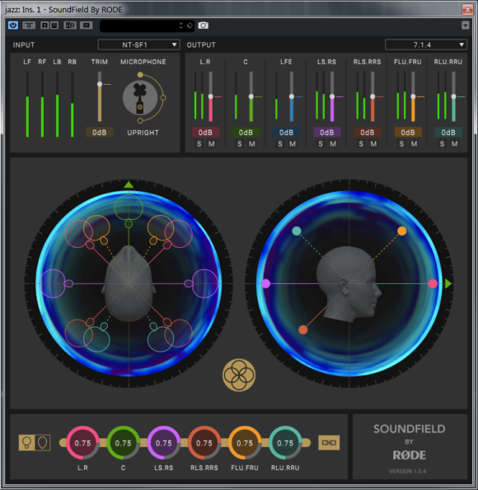Select the right purple RS polar pattern in top view
478x490 pixels.
205,283
